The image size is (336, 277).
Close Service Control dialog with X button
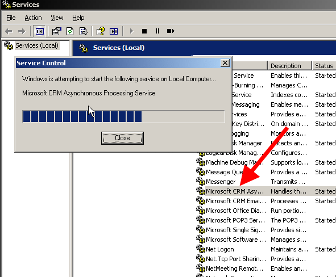225,63
